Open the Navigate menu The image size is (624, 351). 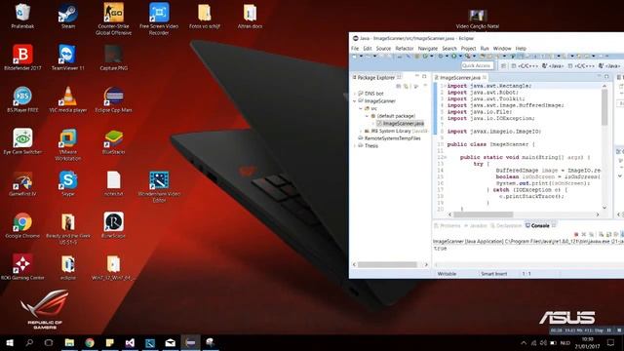(428, 48)
